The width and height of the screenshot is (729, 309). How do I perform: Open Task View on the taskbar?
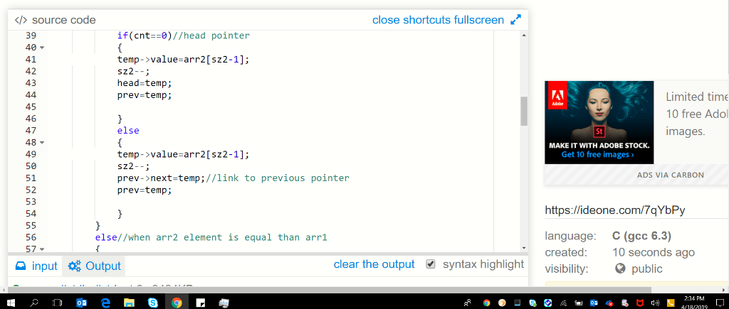tap(57, 303)
